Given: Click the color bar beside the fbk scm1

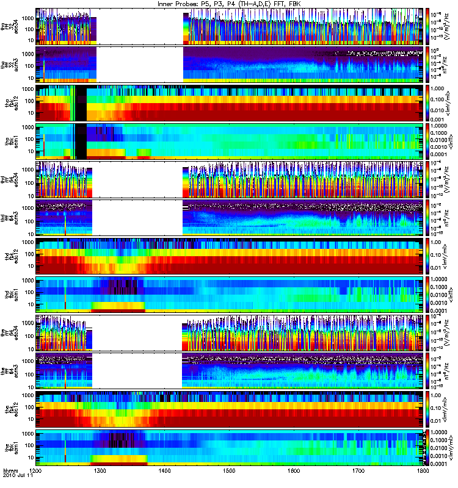Looking at the screenshot, I should 427,448.
